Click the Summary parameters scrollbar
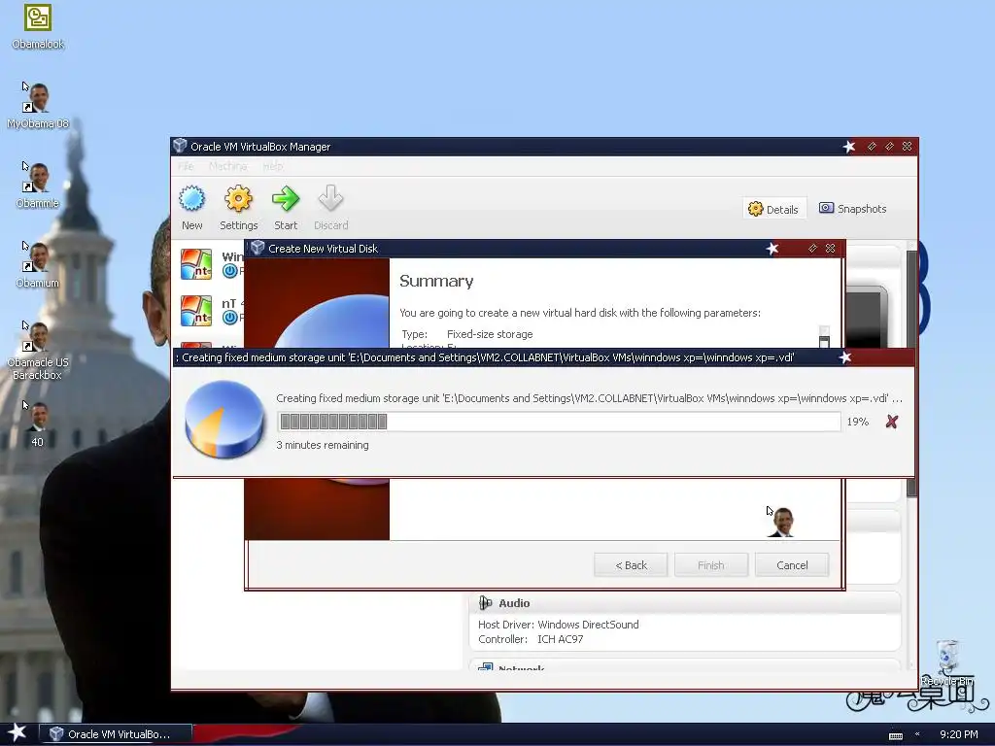The width and height of the screenshot is (995, 746). pos(824,336)
